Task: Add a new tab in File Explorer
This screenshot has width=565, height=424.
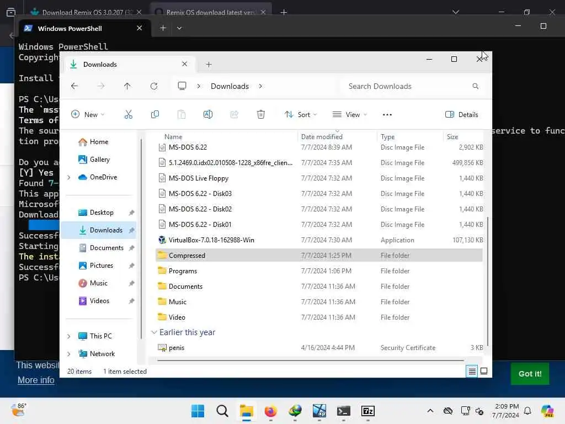Action: coord(209,65)
